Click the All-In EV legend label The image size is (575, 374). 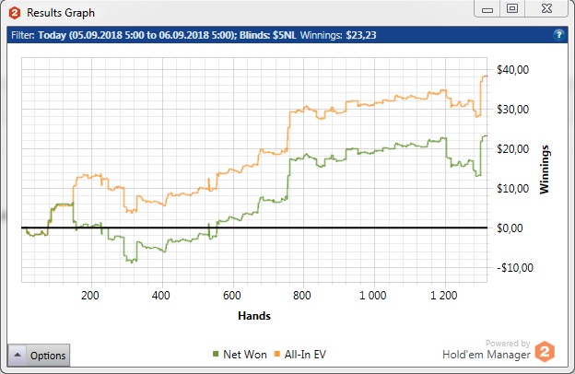pyautogui.click(x=305, y=355)
